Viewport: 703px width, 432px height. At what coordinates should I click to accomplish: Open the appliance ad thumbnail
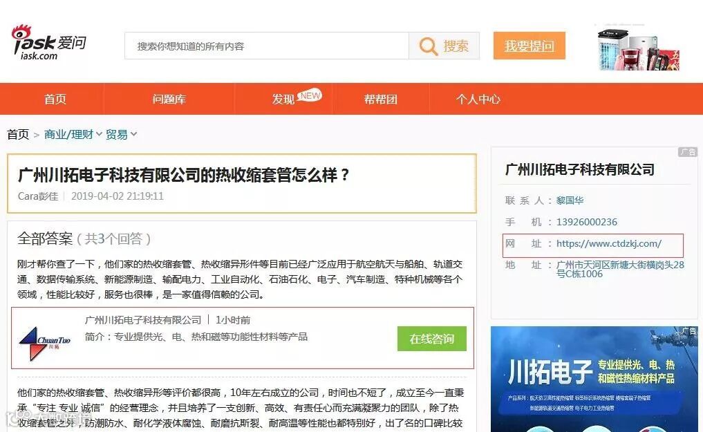pyautogui.click(x=639, y=48)
